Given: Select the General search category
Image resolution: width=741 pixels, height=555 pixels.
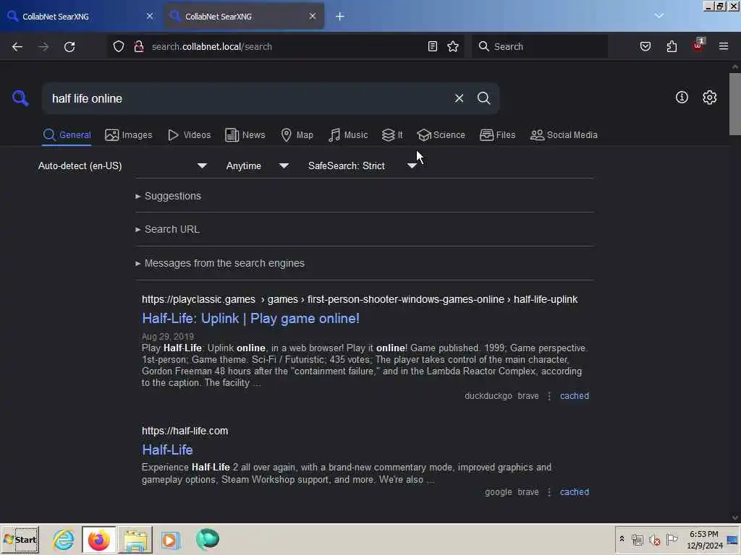Looking at the screenshot, I should (67, 135).
